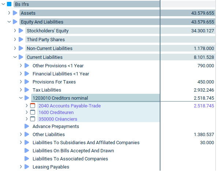
Task: Click the 2.518.745 value for Accounts Payable-Trade
Action: 204,106
